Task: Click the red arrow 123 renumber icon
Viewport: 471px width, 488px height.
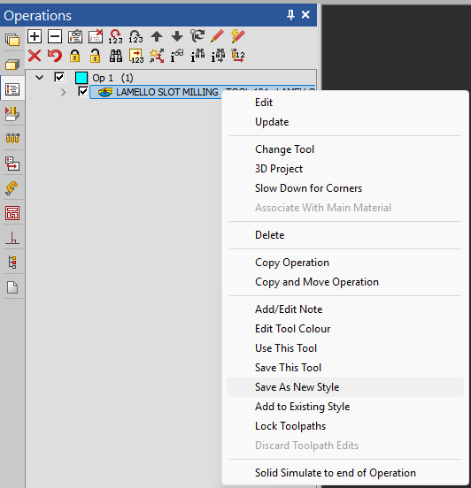Action: click(116, 36)
